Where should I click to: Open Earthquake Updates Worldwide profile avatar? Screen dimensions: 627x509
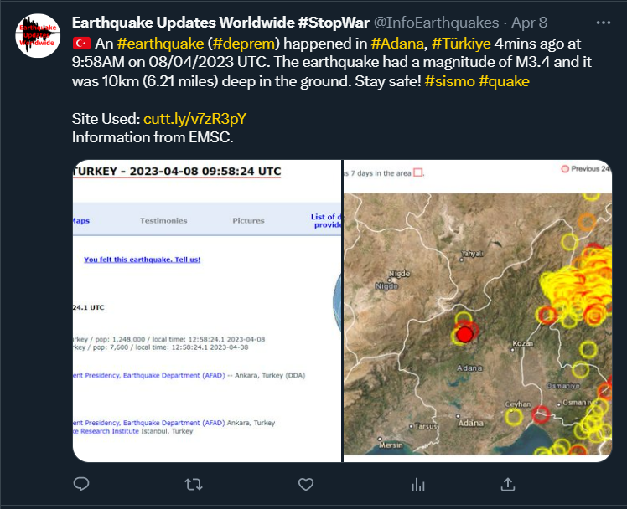tap(38, 36)
